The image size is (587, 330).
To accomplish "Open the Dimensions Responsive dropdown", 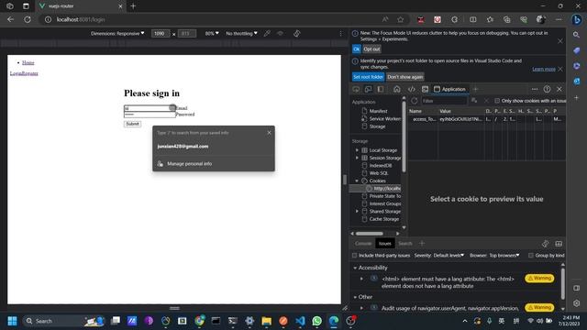I will (117, 33).
